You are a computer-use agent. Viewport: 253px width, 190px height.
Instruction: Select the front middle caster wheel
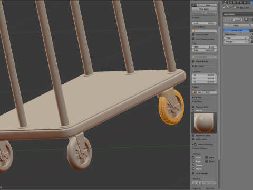(x=79, y=153)
